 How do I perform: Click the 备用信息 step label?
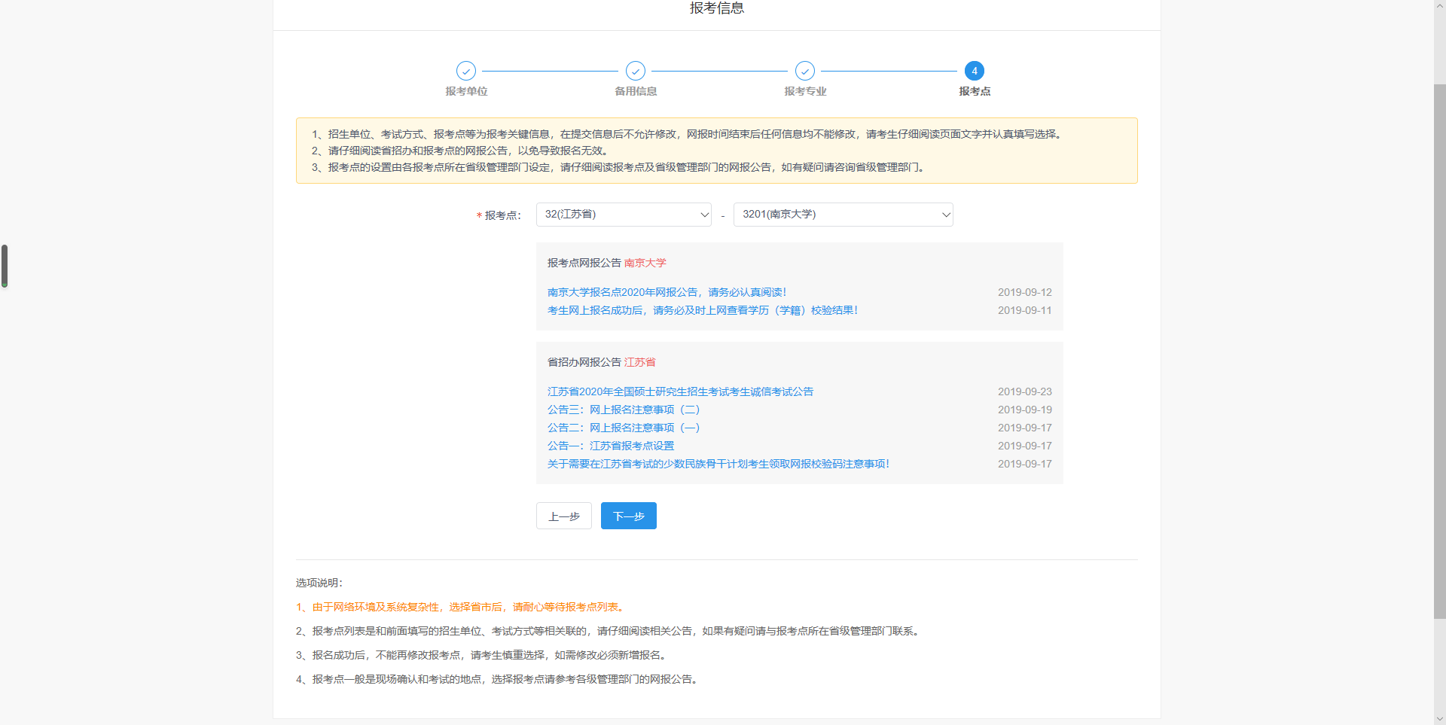(636, 91)
